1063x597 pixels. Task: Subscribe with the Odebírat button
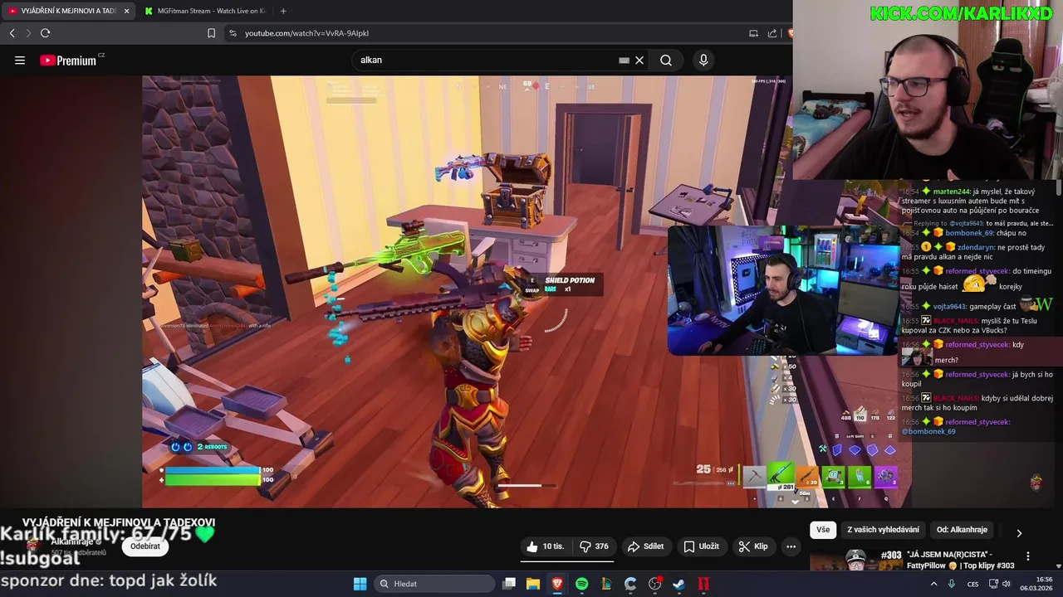tap(145, 546)
